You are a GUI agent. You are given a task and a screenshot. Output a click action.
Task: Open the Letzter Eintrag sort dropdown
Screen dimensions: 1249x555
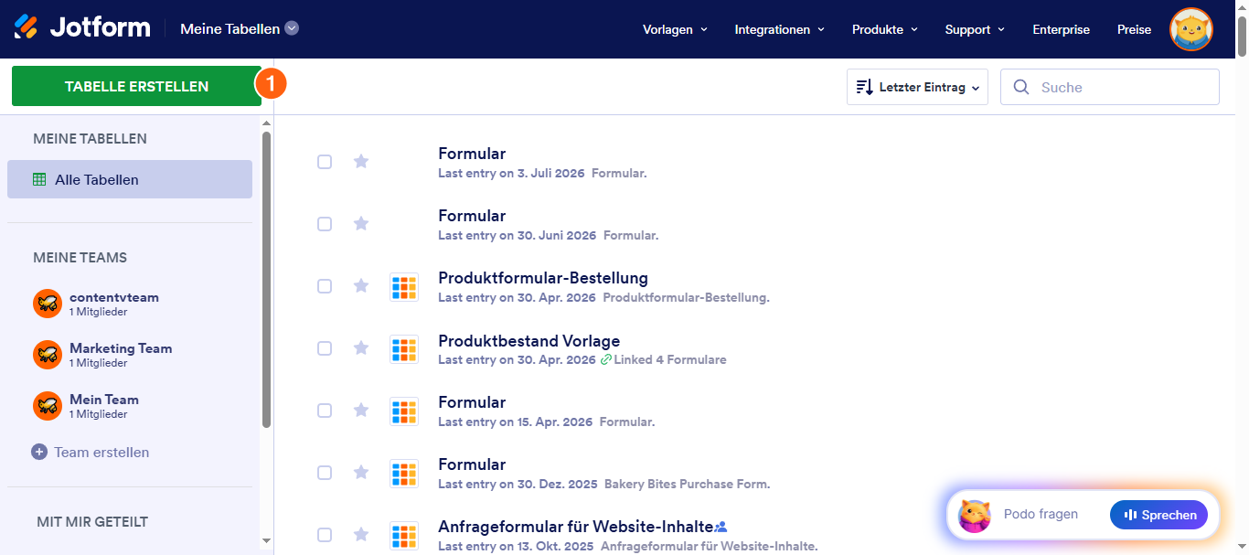[917, 87]
